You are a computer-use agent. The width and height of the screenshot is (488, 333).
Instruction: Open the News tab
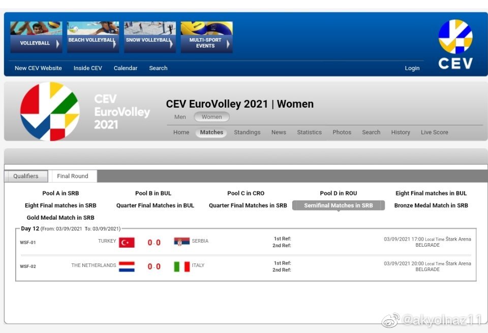pyautogui.click(x=279, y=132)
